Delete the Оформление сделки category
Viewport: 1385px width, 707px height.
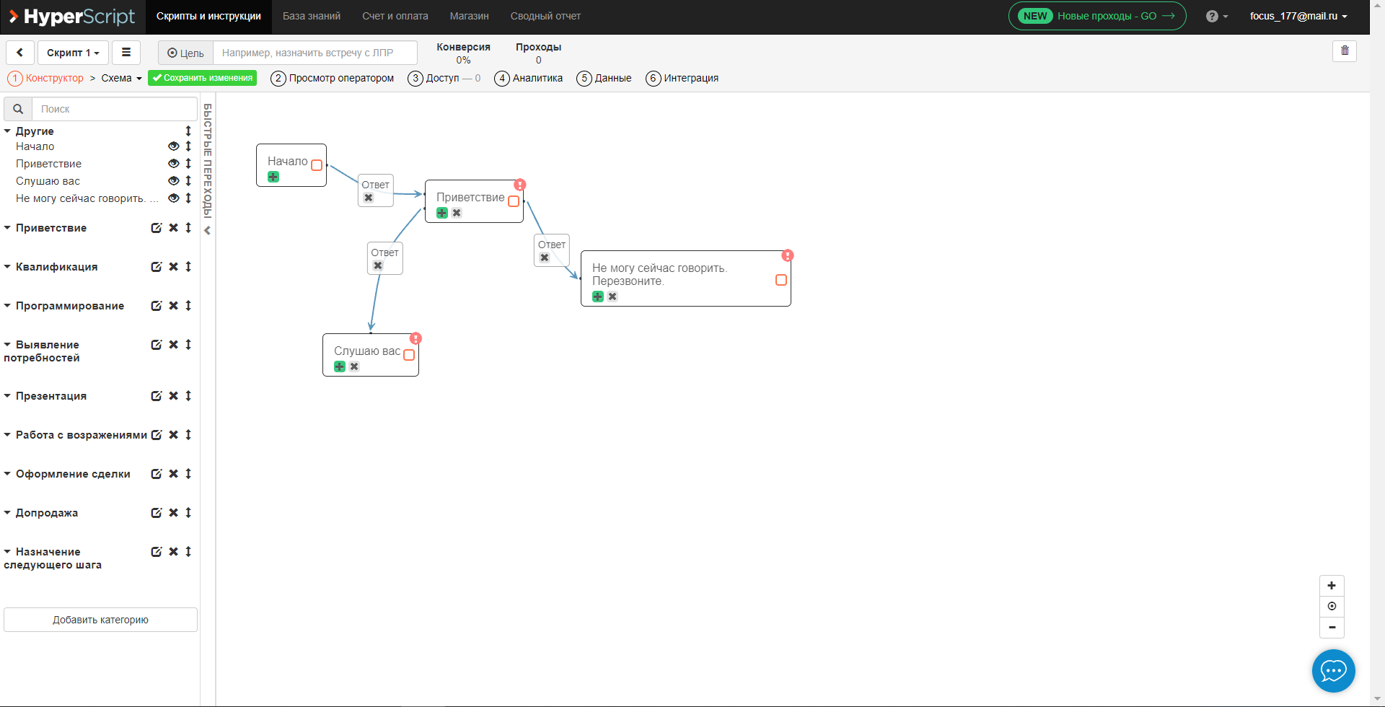point(173,474)
